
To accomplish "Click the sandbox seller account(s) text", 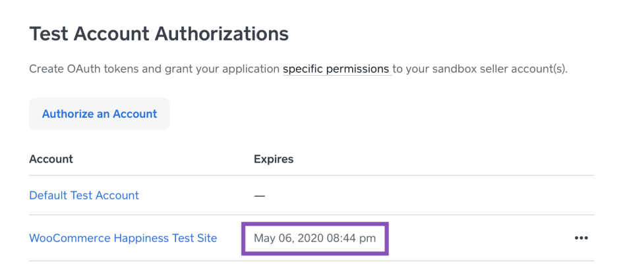I will (x=501, y=68).
